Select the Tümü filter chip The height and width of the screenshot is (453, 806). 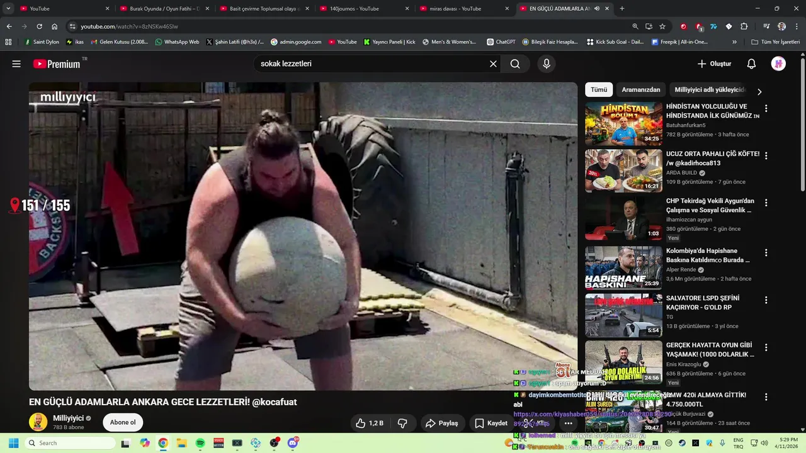point(599,90)
